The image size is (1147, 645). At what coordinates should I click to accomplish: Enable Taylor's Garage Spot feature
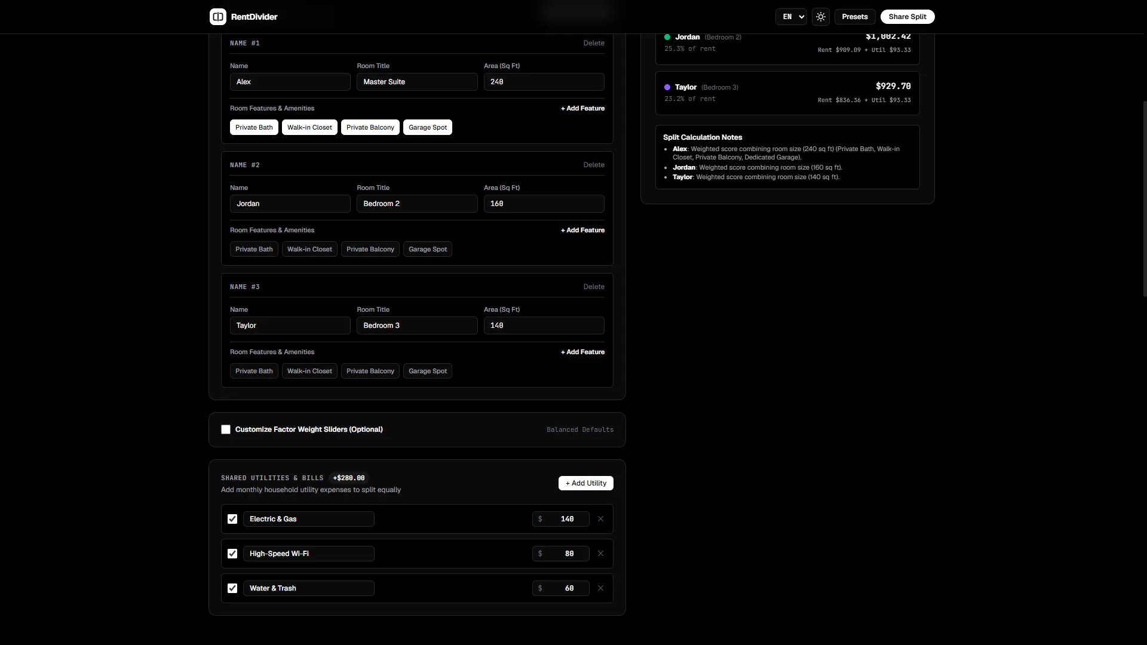[428, 371]
